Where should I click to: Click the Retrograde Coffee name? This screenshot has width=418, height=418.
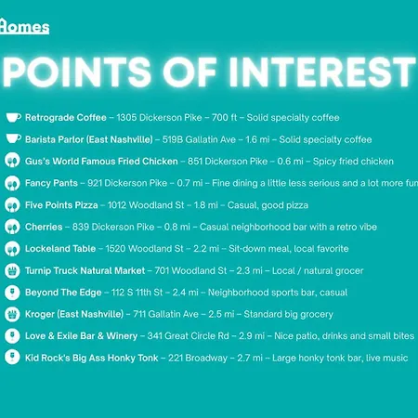66,118
